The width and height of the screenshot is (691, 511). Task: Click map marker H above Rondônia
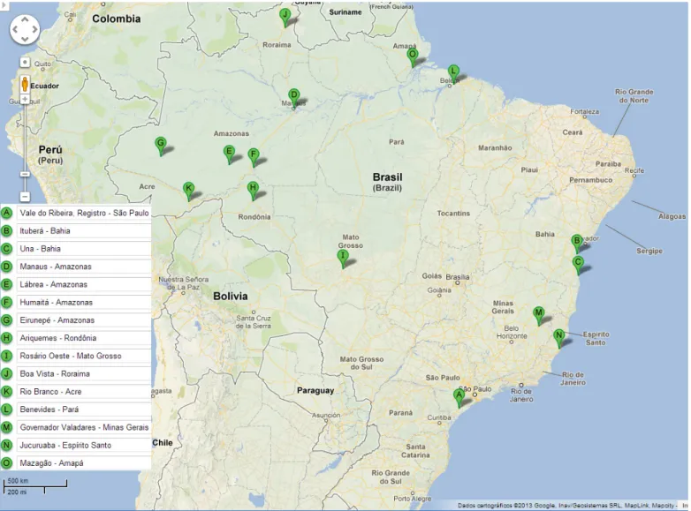(253, 191)
